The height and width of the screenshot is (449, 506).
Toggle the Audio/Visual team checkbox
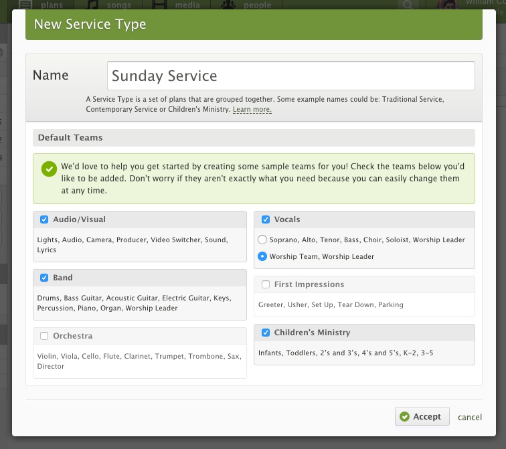(x=44, y=219)
